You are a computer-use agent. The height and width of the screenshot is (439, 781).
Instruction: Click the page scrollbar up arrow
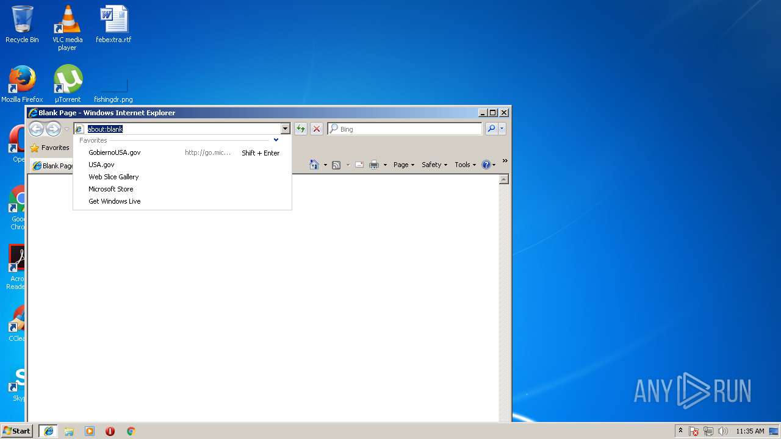(x=504, y=179)
